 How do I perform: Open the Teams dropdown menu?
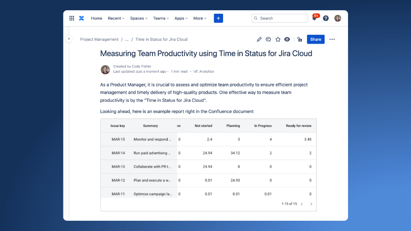click(161, 18)
